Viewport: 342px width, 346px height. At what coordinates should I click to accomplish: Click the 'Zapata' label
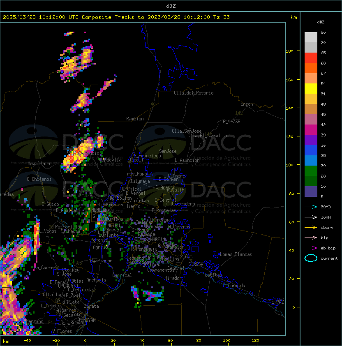click(91, 306)
